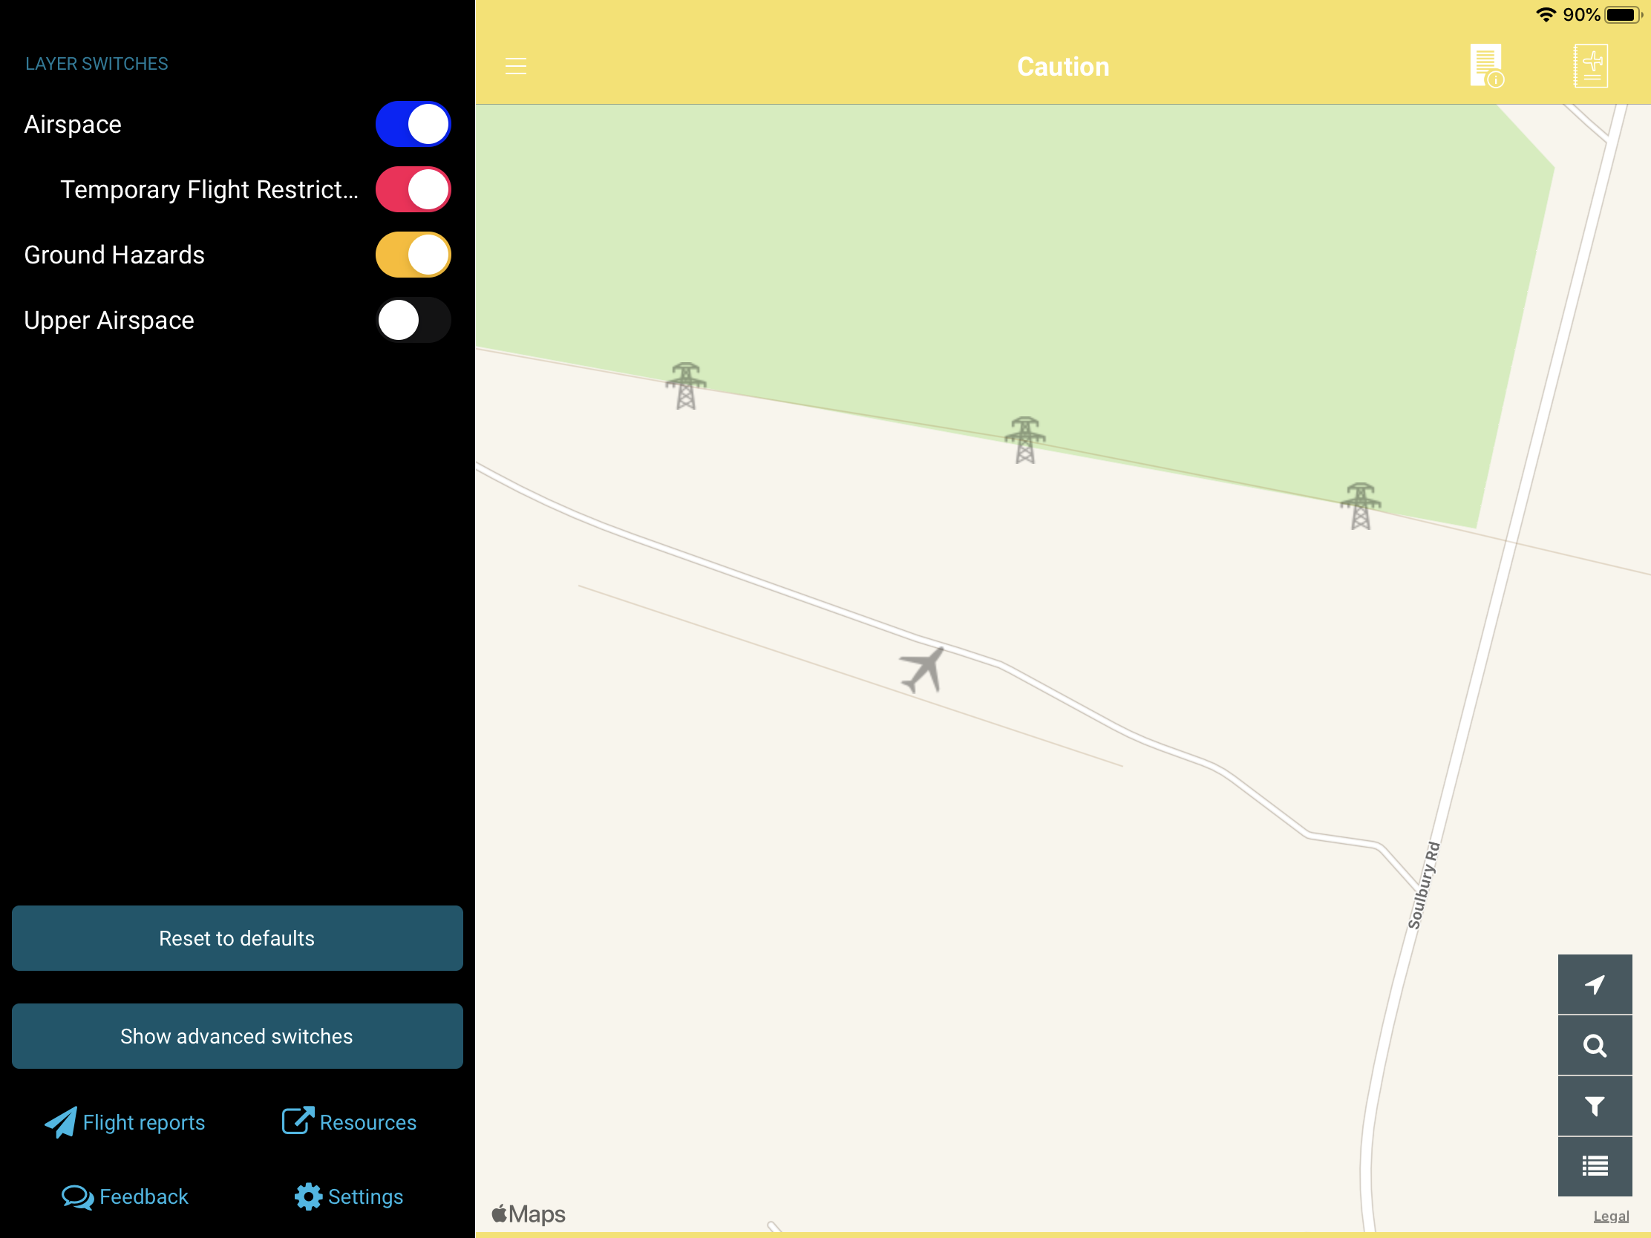The height and width of the screenshot is (1238, 1651).
Task: Tap the aircraft airfield marker on map
Action: coord(923,669)
